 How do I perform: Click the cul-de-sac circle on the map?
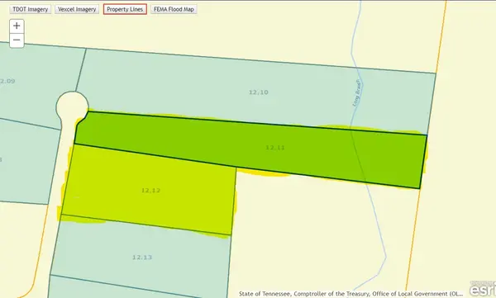coord(72,106)
